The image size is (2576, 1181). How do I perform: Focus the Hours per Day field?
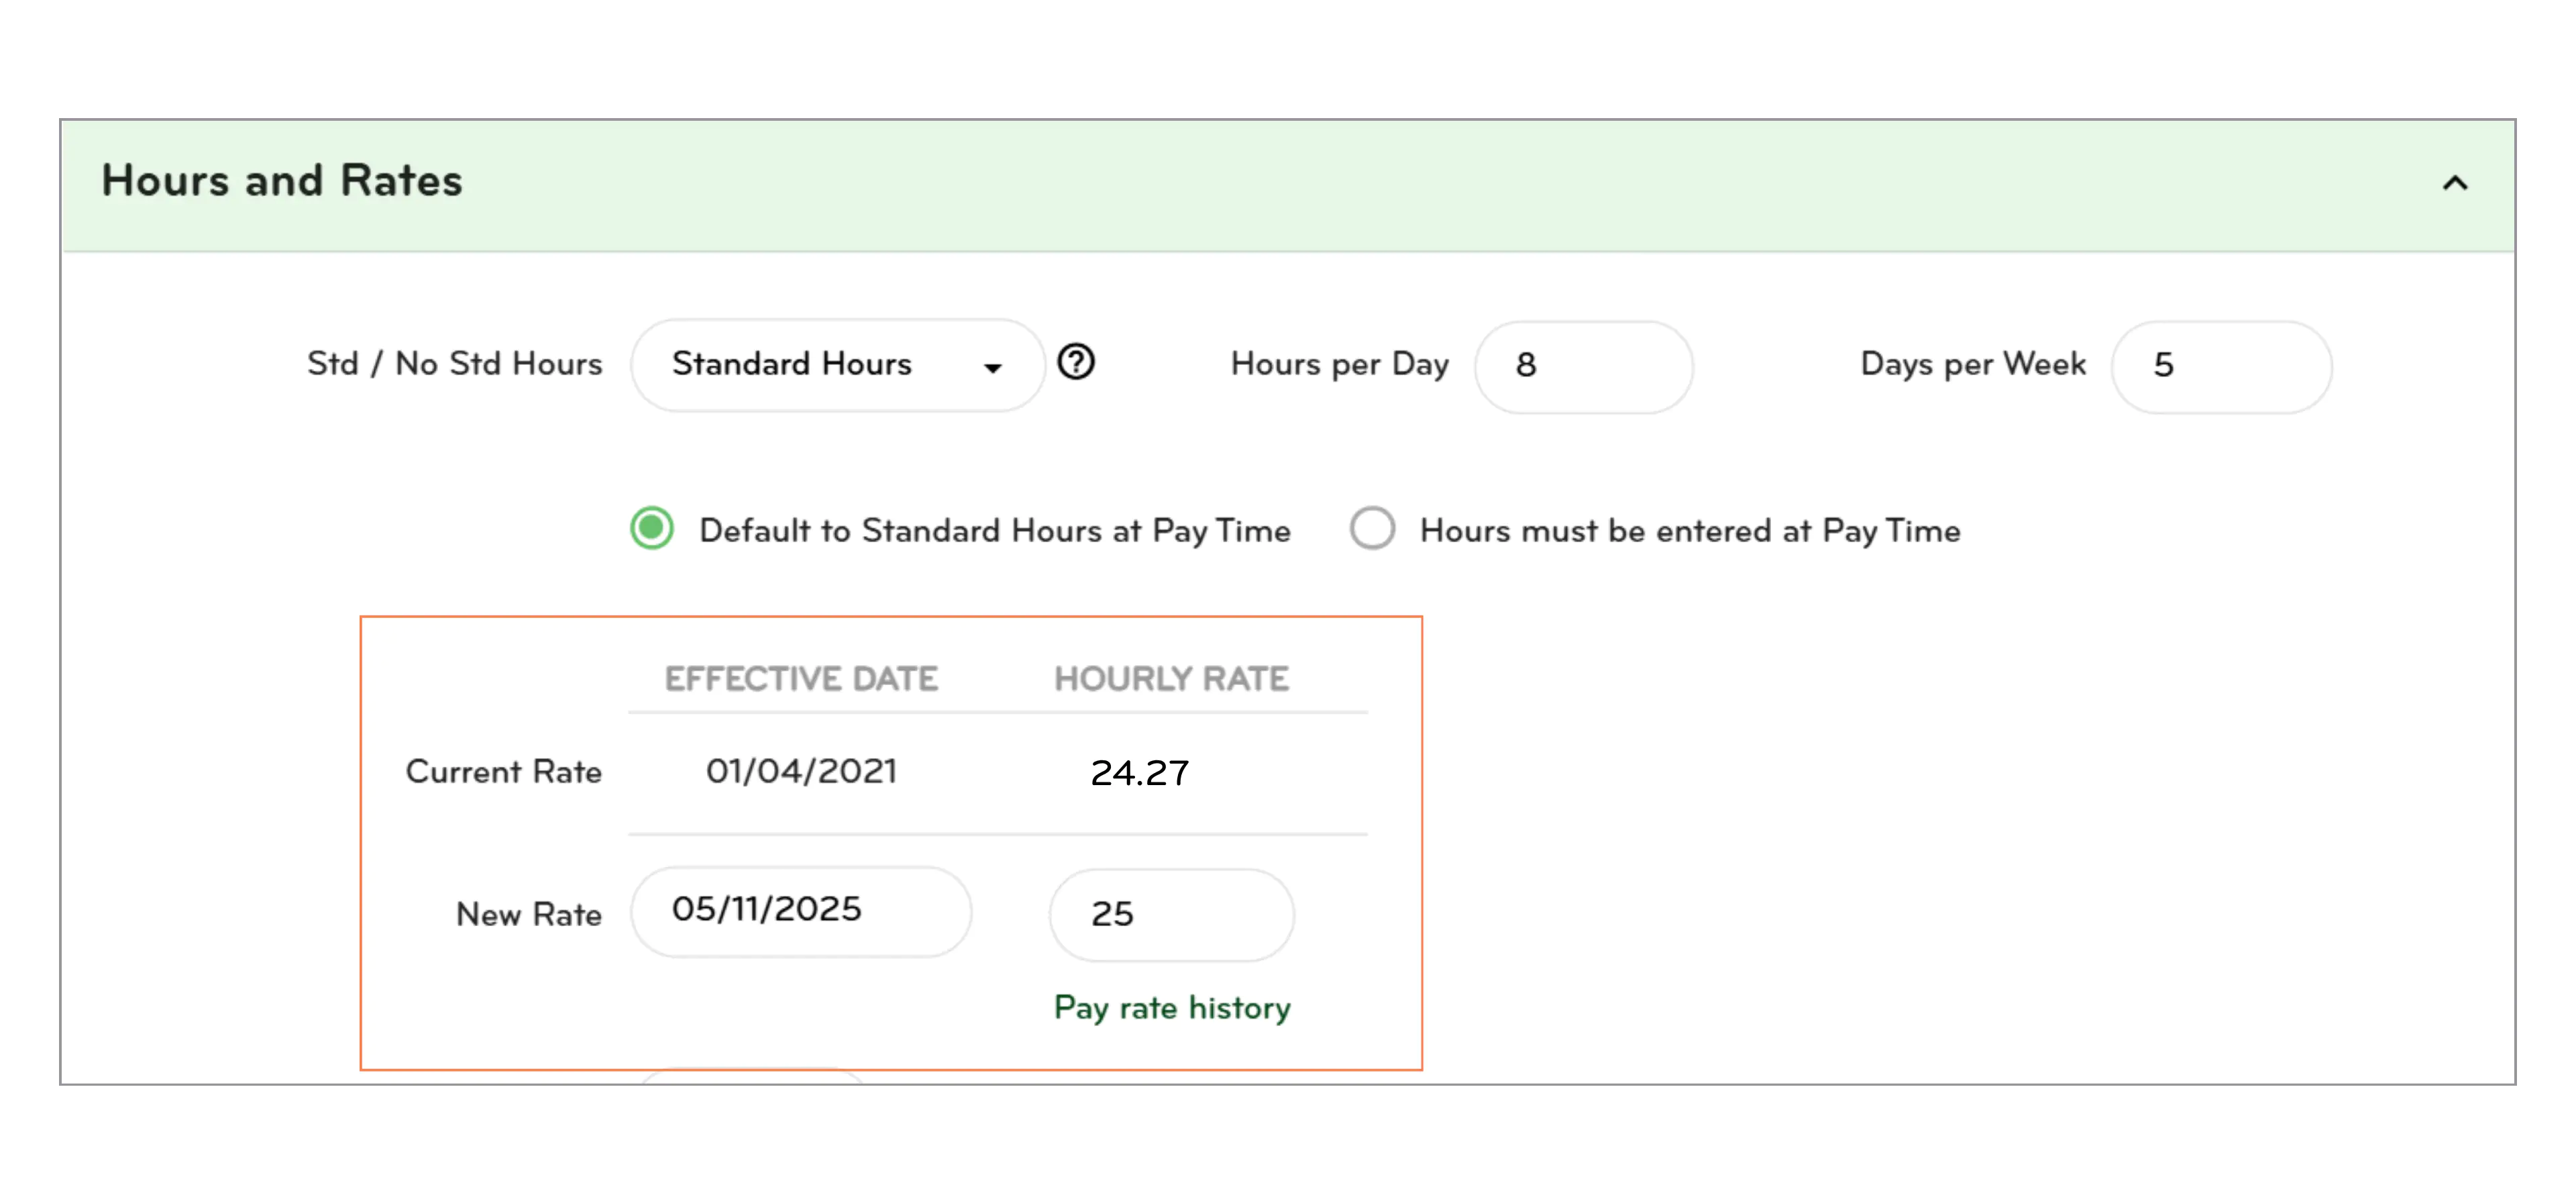coord(1583,366)
